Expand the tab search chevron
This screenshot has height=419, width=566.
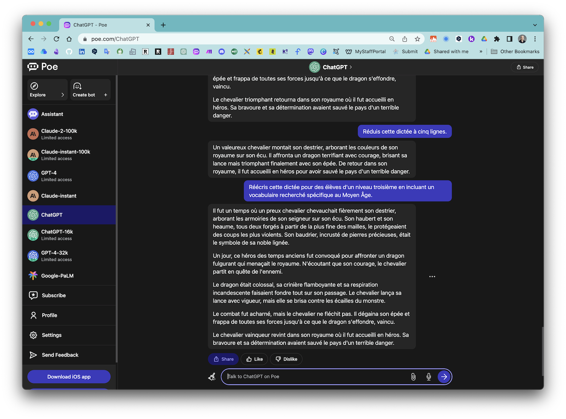(535, 25)
